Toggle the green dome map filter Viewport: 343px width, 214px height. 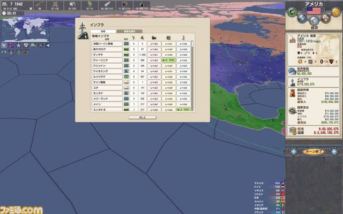click(x=33, y=45)
